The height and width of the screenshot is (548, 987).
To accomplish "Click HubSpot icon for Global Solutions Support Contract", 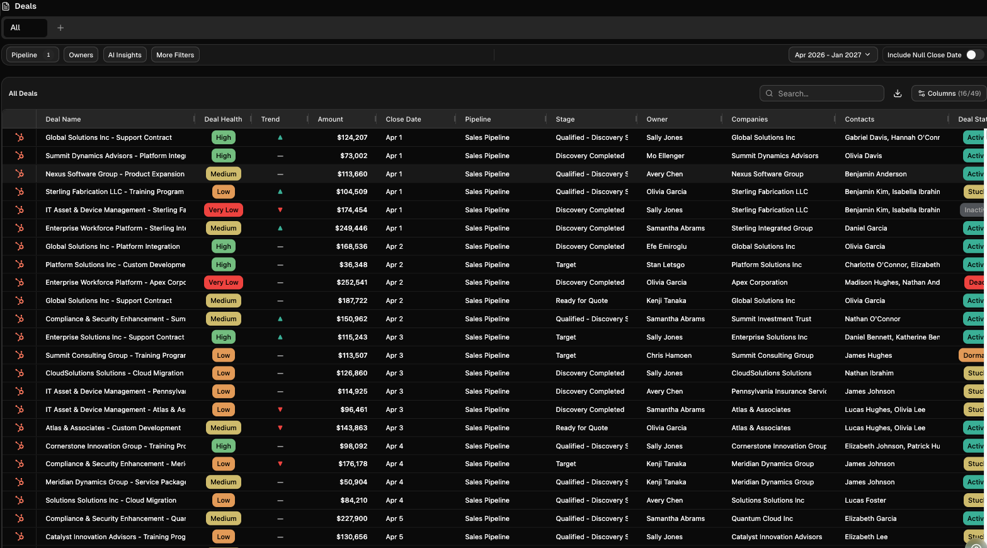I will pos(20,137).
